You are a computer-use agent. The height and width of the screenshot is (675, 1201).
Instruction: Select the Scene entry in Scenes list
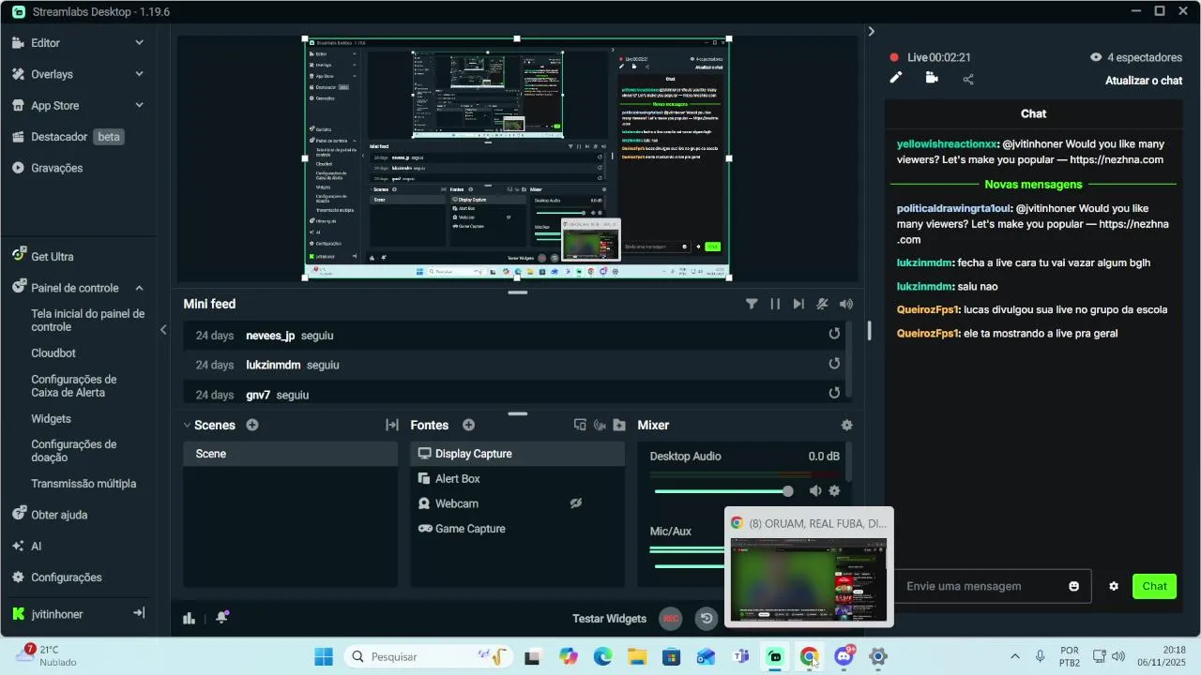290,454
